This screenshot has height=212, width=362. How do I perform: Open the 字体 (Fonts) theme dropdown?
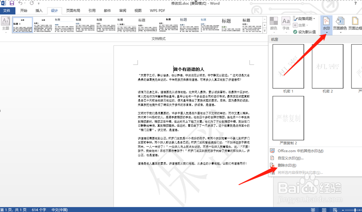pyautogui.click(x=286, y=24)
